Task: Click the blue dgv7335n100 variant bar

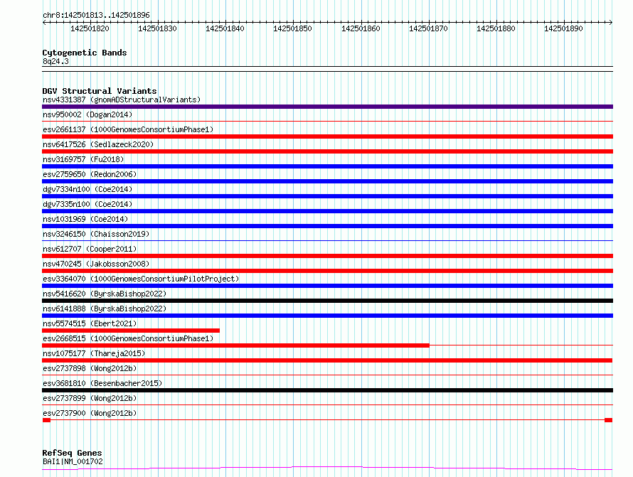Action: pos(327,211)
